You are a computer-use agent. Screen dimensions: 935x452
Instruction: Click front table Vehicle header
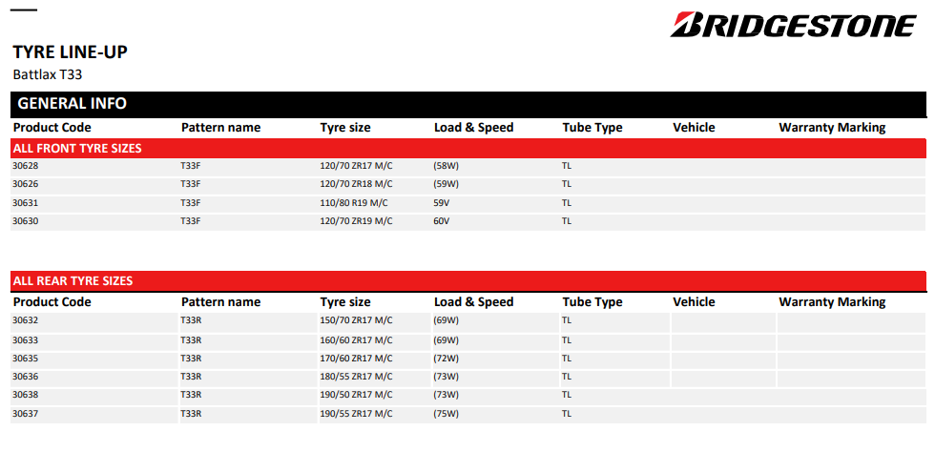point(694,127)
